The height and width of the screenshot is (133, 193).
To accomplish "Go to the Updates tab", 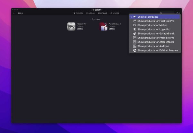I will pos(115,13).
